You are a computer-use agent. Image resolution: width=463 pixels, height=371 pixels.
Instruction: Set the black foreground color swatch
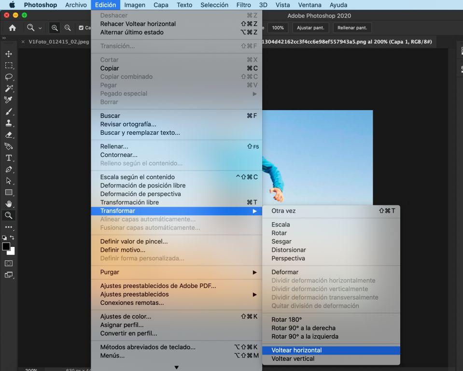6,246
